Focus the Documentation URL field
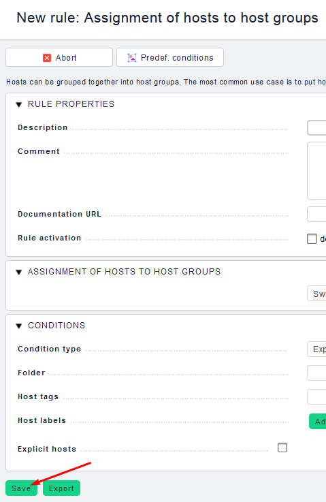This screenshot has width=326, height=502. point(316,214)
